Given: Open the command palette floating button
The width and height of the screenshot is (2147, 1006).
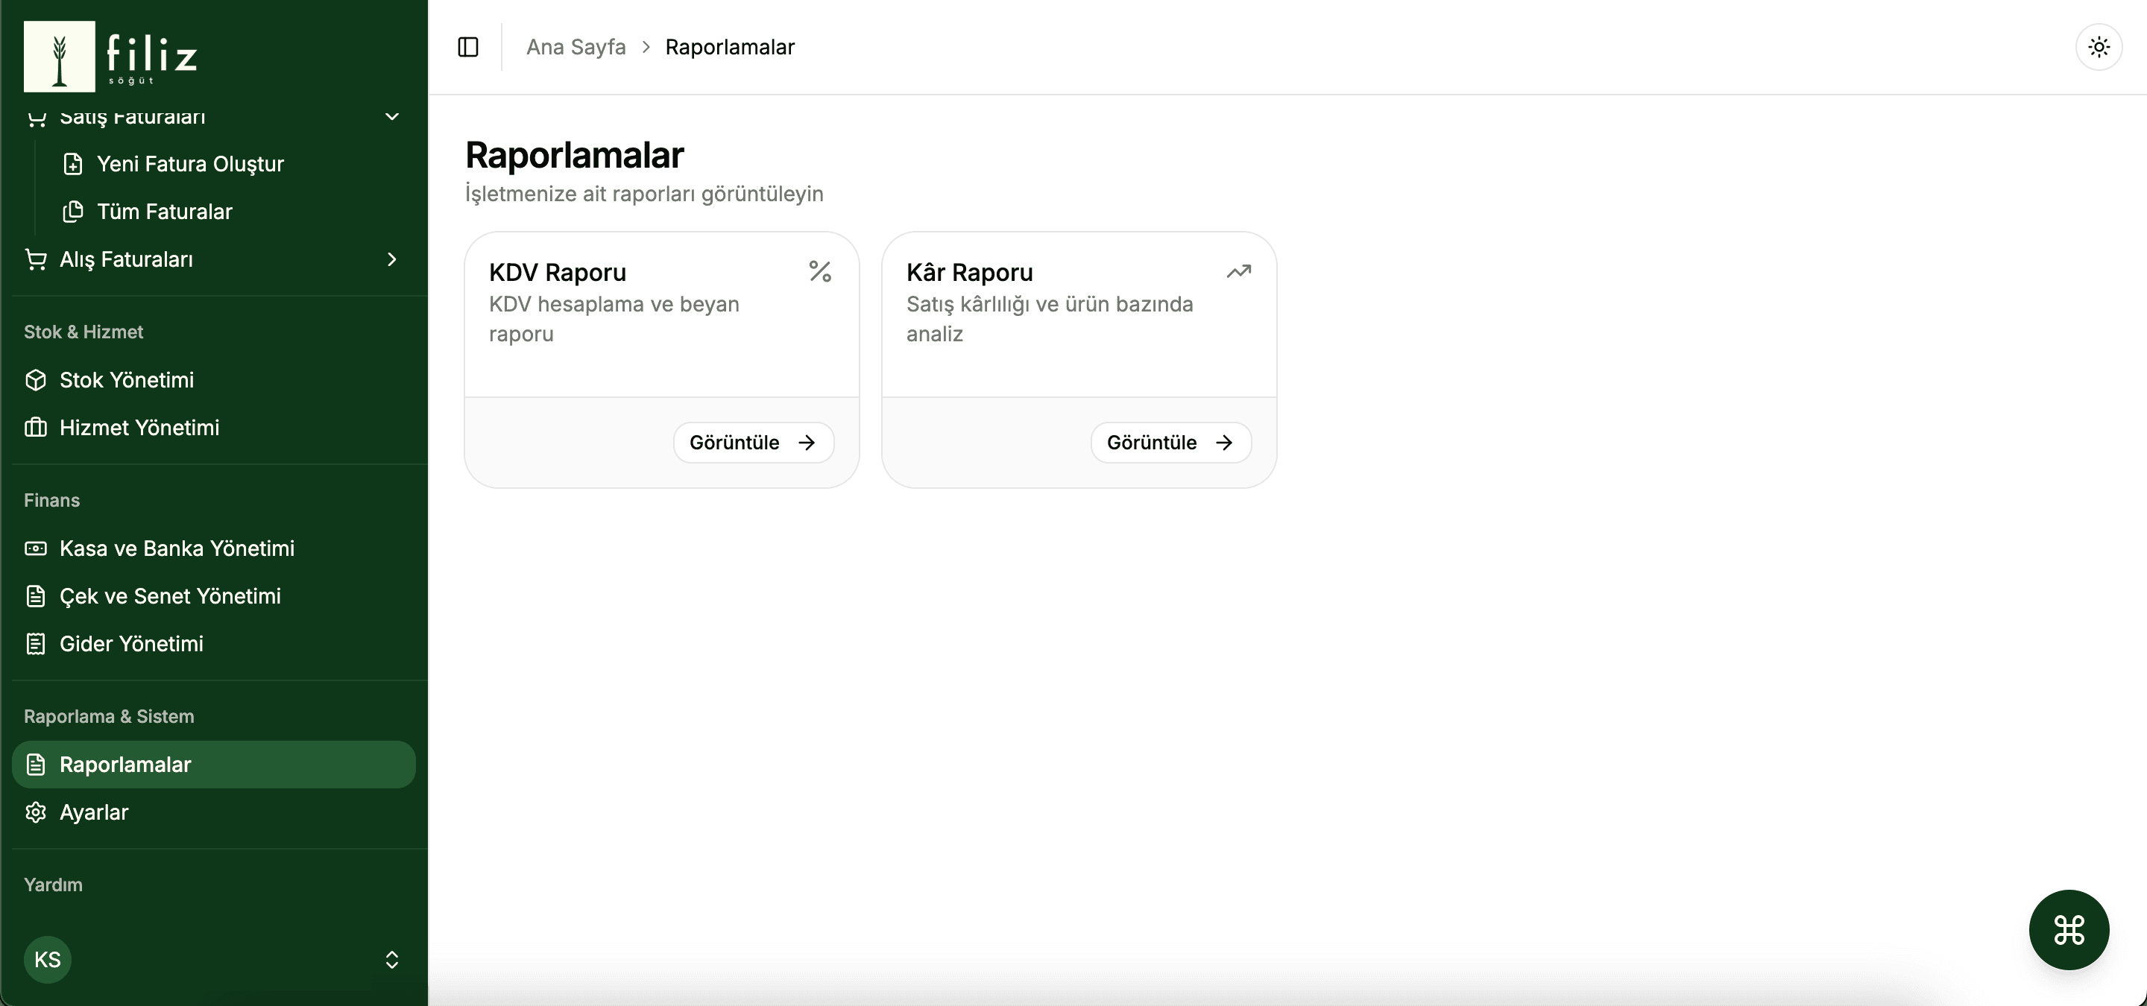Looking at the screenshot, I should pyautogui.click(x=2069, y=929).
